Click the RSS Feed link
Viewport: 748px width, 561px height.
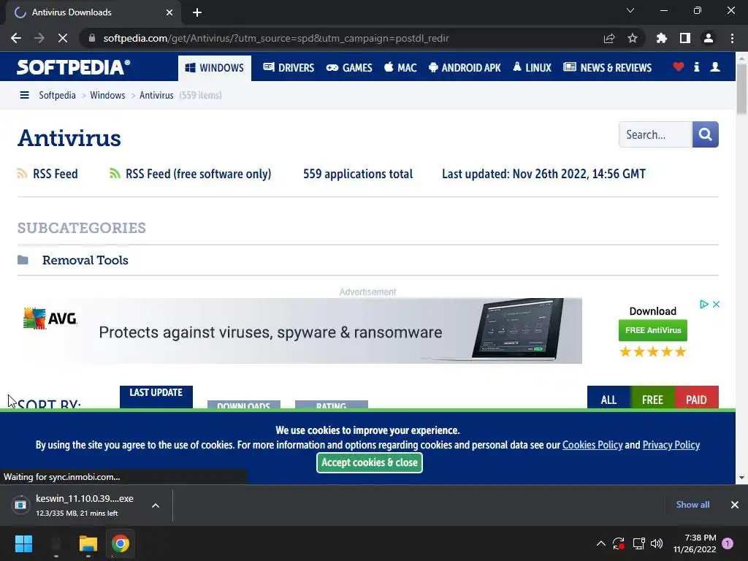tap(56, 174)
